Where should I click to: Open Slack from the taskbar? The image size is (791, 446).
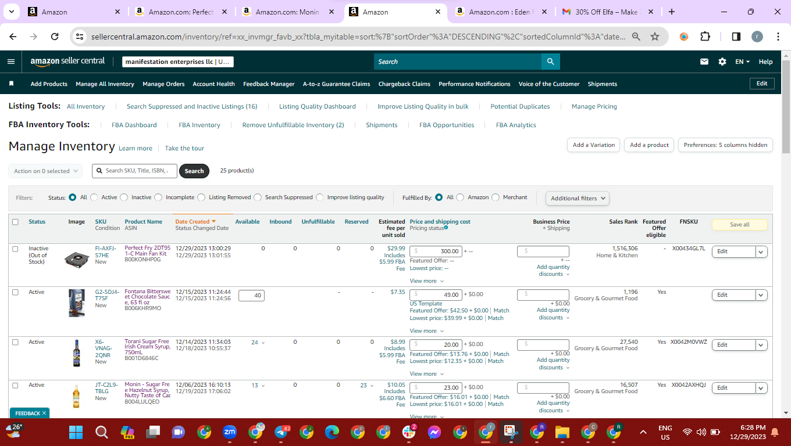(x=409, y=432)
